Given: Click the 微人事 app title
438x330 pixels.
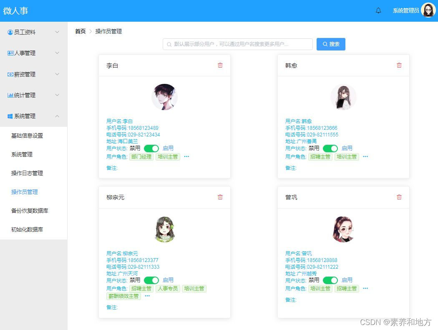Looking at the screenshot, I should 16,10.
